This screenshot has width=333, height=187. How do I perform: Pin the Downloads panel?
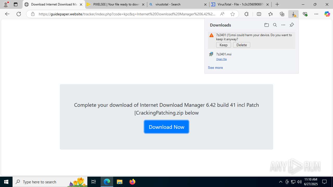(292, 25)
